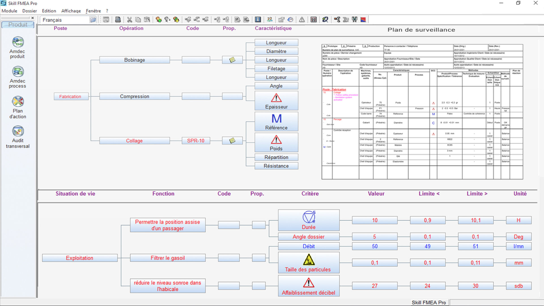Open the Fenêtre menu
Screen dimensions: 544x306
point(93,11)
